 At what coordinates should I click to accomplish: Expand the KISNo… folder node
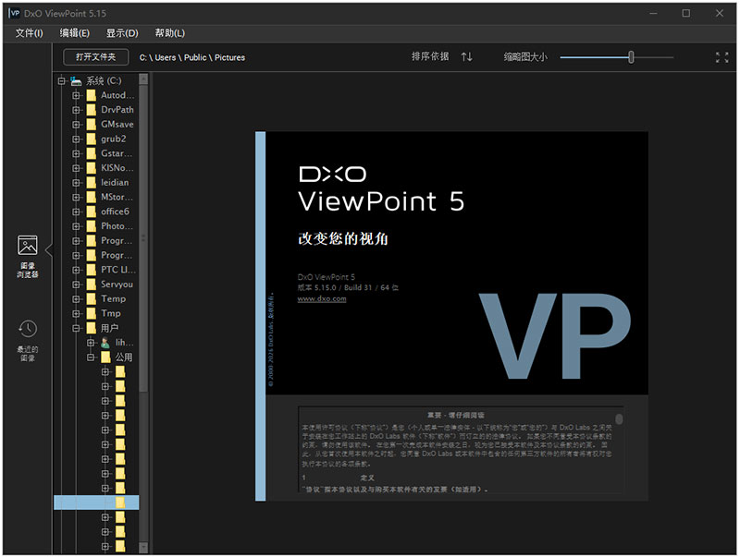pos(76,168)
